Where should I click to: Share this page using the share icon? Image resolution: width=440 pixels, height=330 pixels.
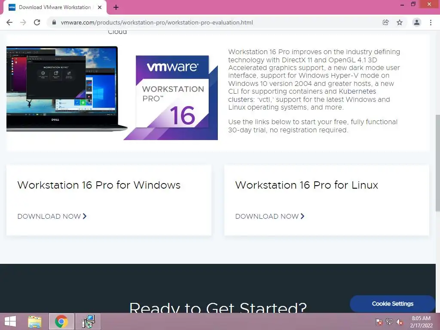pyautogui.click(x=385, y=22)
